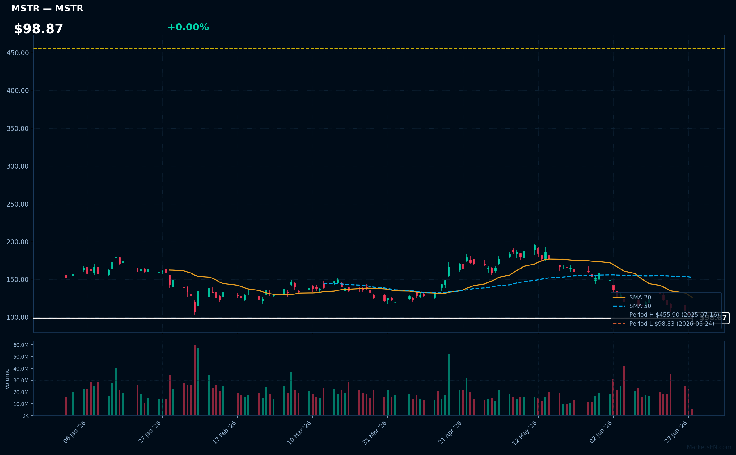736x455 pixels.
Task: Select the Period L $98.83 legend entry
Action: (x=663, y=324)
